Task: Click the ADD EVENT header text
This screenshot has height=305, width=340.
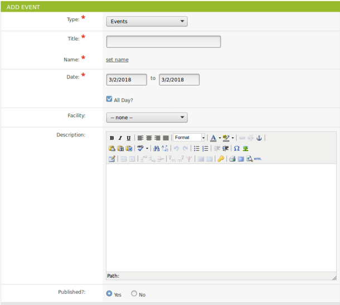Action: pos(23,7)
